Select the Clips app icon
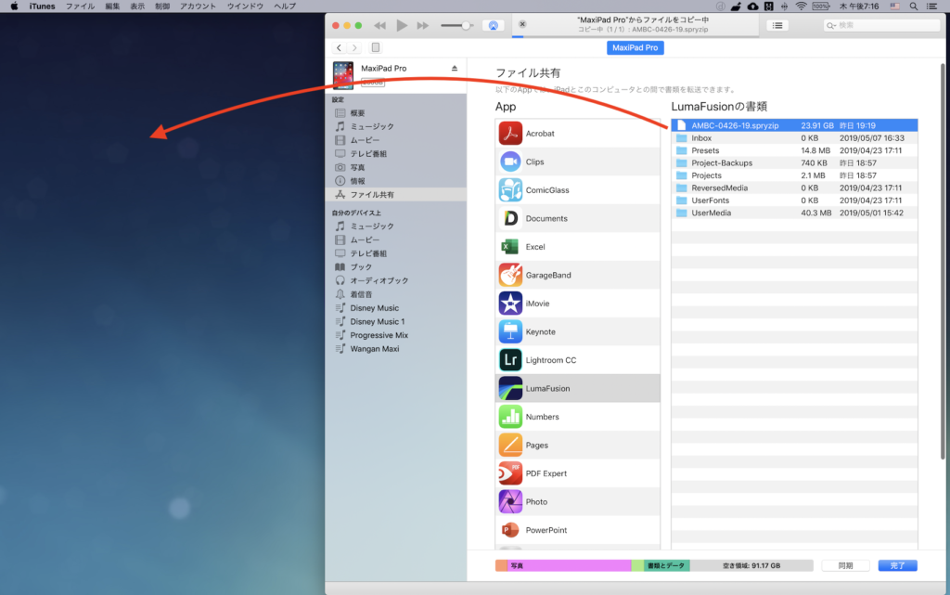The width and height of the screenshot is (950, 595). [x=510, y=162]
